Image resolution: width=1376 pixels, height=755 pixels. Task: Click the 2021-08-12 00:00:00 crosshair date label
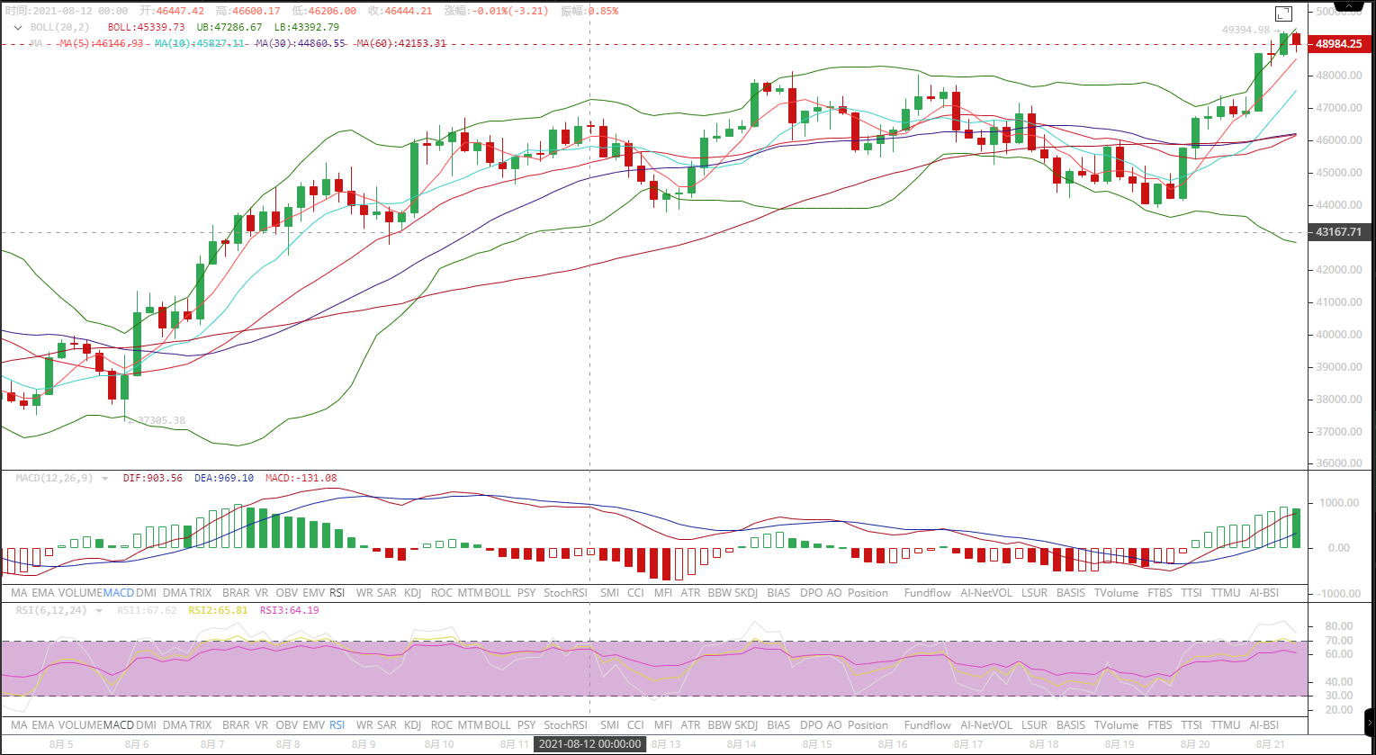[x=590, y=744]
